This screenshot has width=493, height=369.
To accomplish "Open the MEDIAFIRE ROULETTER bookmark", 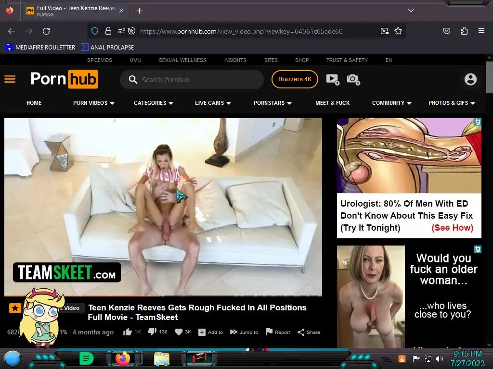I will [40, 47].
